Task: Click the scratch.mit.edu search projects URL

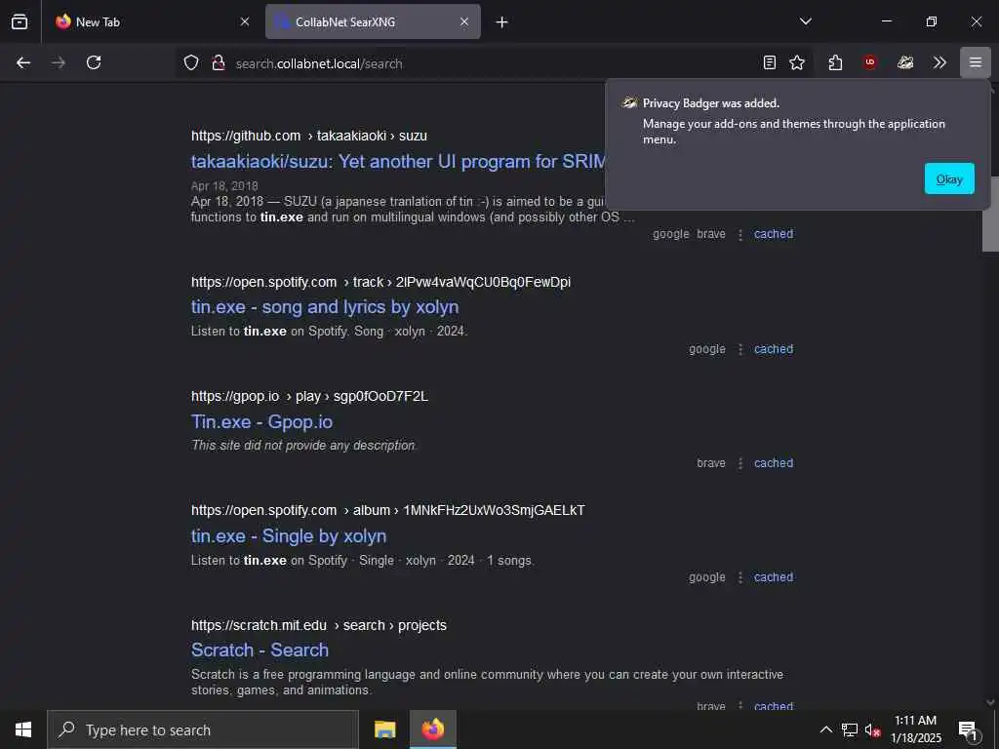Action: pyautogui.click(x=319, y=625)
